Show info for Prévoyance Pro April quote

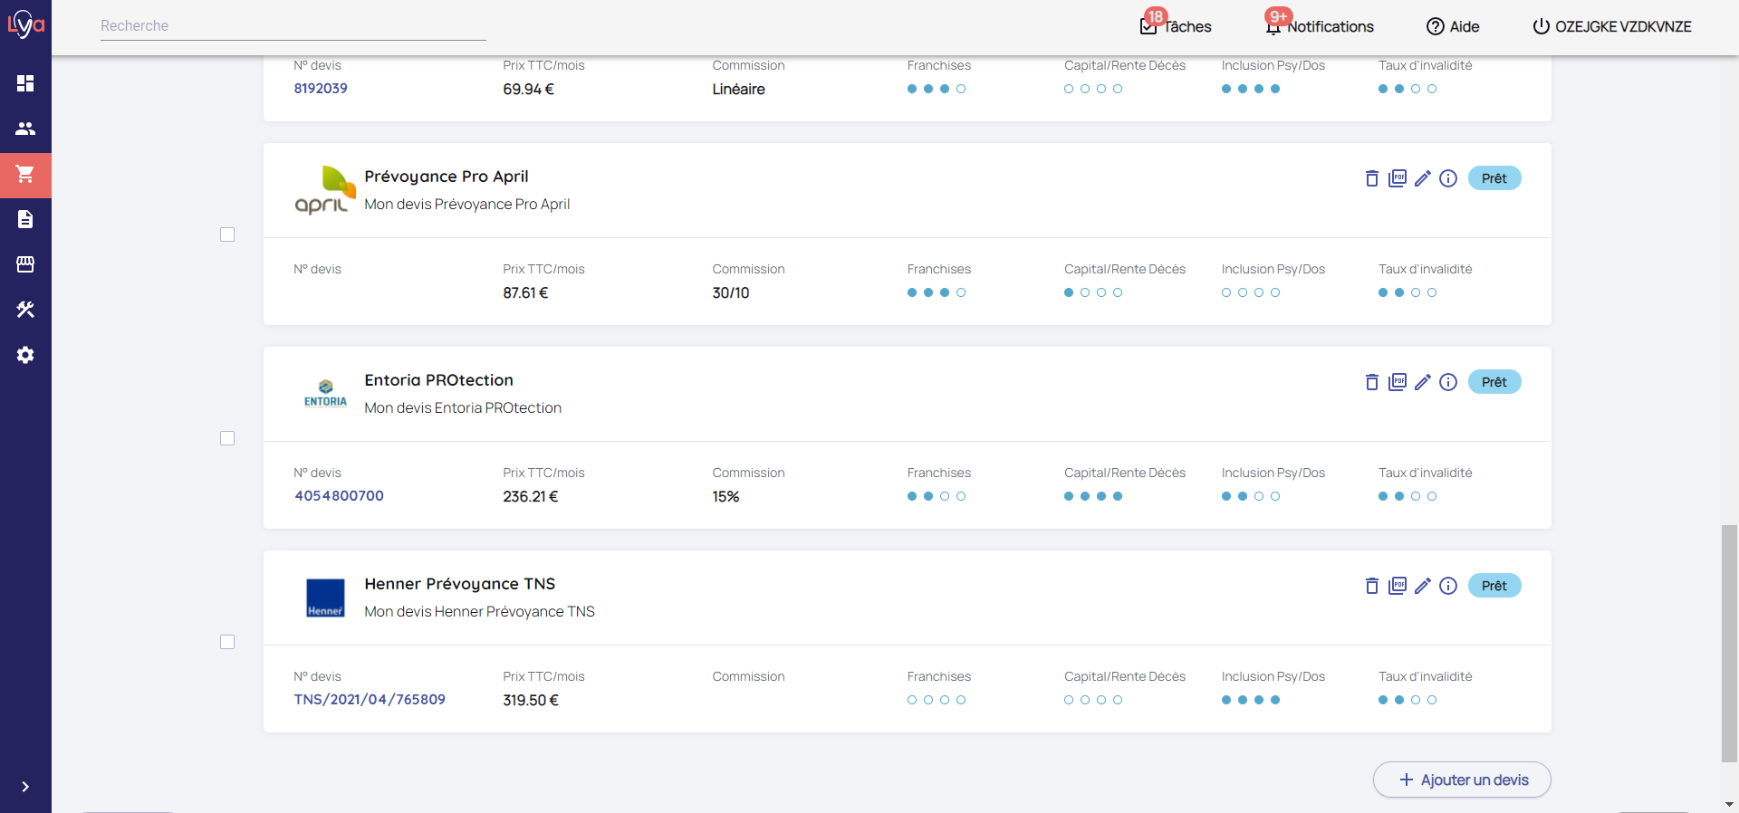coord(1448,178)
